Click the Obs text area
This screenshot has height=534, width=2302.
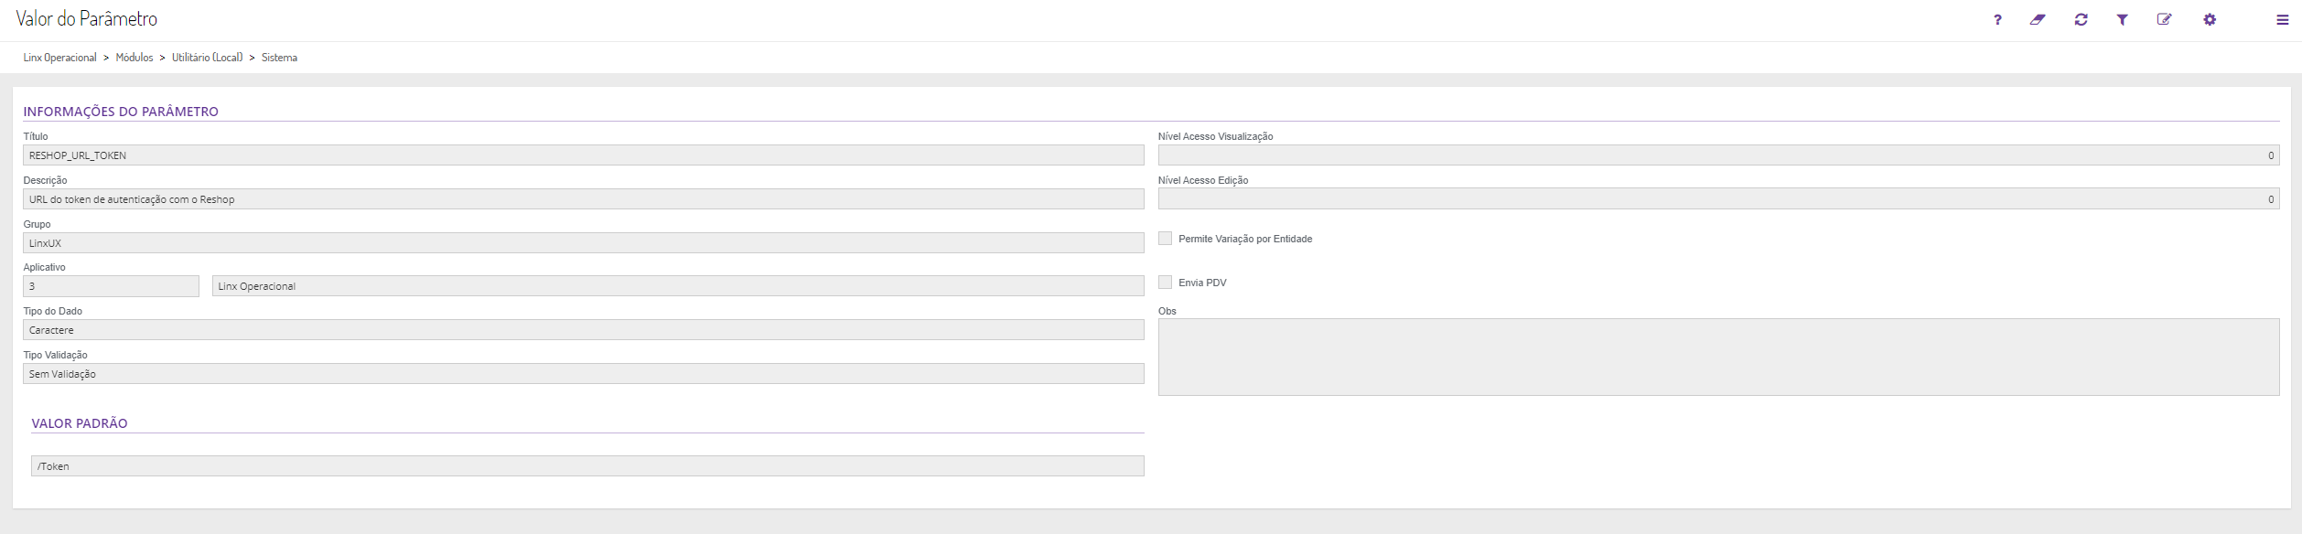tap(1717, 357)
